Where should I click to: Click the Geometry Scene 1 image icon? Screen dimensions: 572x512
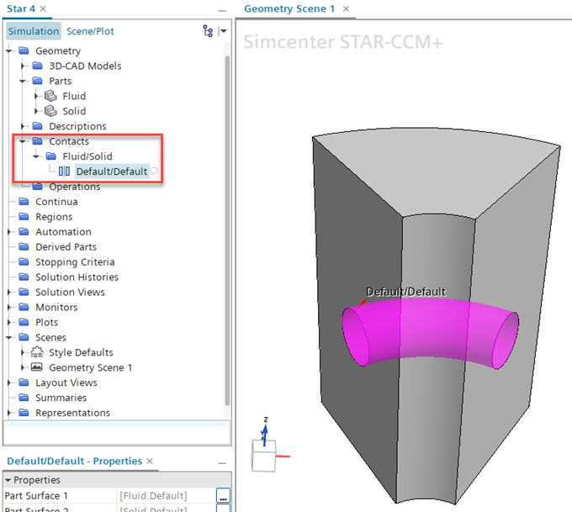tap(37, 367)
